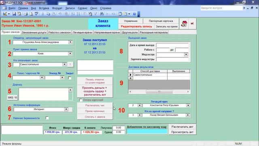The width and height of the screenshot is (259, 146).
Task: Click Редактировать запись button
Action: 136,26
